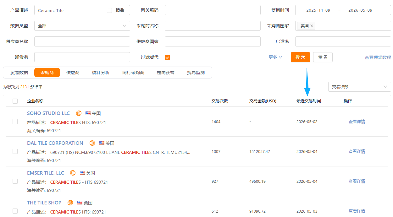The image size is (393, 217).
Task: Click amount 49600.19 in EMSER TILE row
Action: (x=257, y=182)
